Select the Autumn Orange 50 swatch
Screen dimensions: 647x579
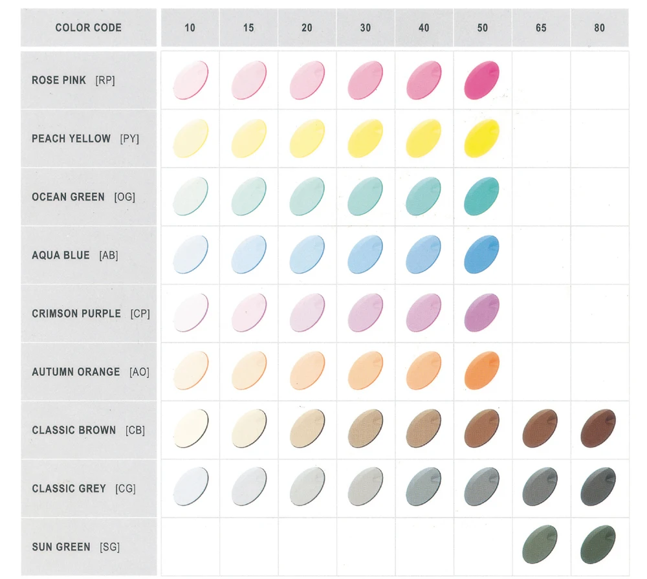tap(482, 371)
